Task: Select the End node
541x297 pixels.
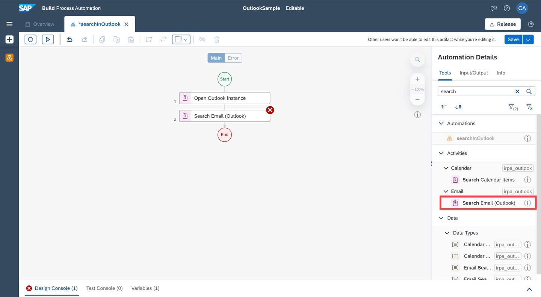Action: [225, 135]
